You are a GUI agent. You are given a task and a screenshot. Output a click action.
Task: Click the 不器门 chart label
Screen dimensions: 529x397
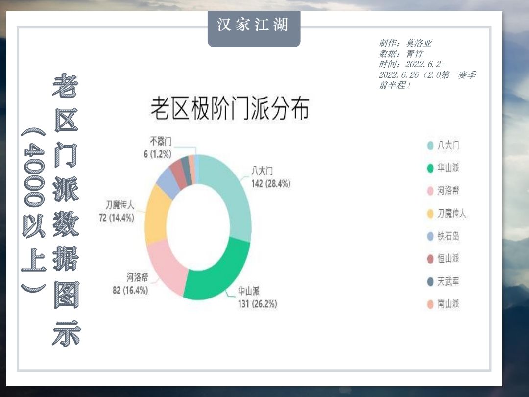(161, 141)
